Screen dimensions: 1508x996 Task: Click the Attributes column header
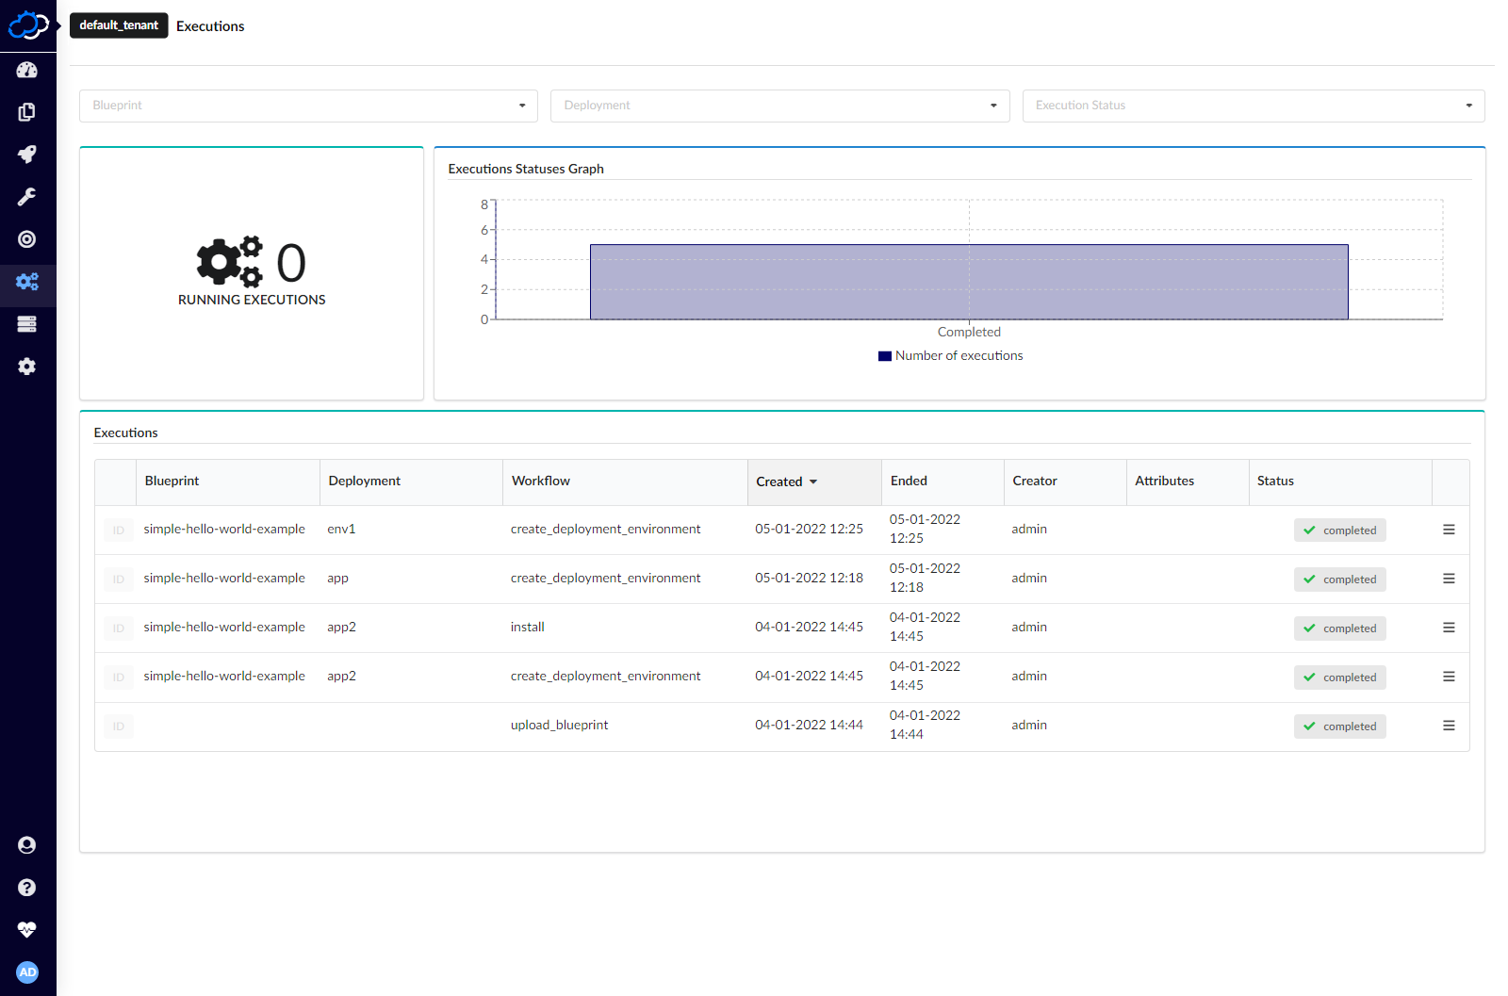click(1188, 482)
